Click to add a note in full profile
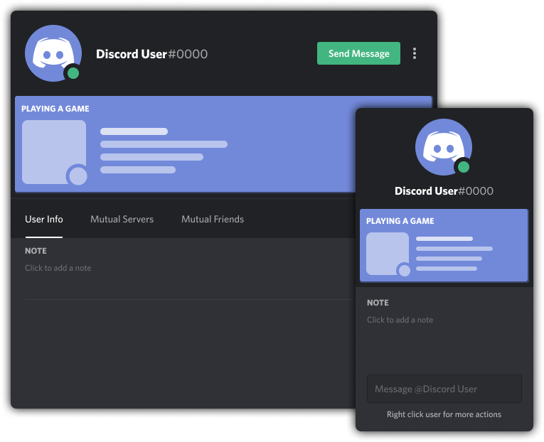 click(58, 268)
